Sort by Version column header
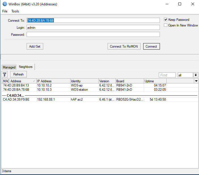The height and width of the screenshot is (175, 199). coord(107,81)
